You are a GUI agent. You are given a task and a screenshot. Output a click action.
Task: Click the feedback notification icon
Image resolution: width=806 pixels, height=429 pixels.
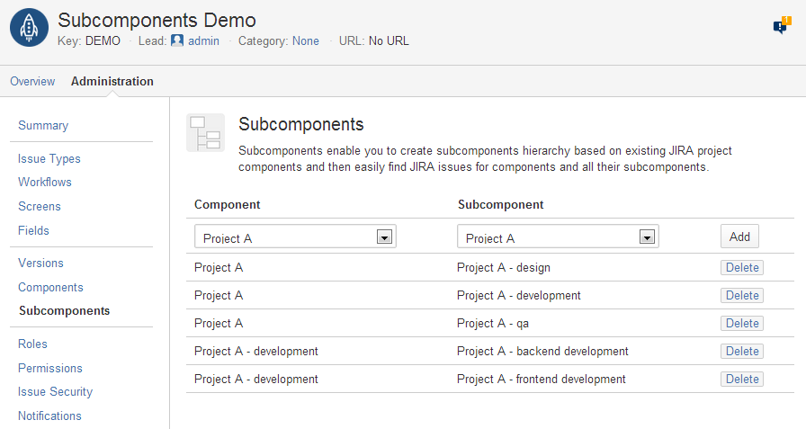pos(781,26)
